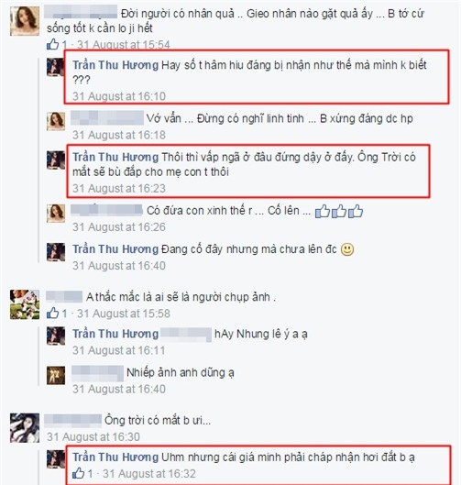Screen dimensions: 461x485
Task: Click the smiley emoji after 'chưa lên đc'
Action: click(347, 249)
